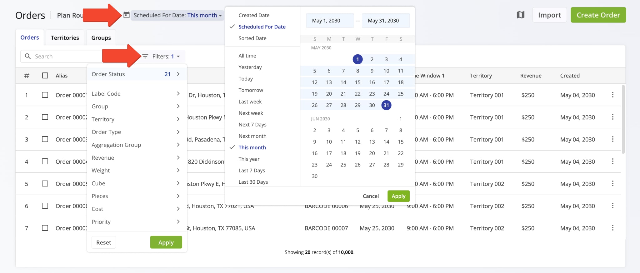640x273 pixels.
Task: Check the box for Order 00002
Action: 45,117
